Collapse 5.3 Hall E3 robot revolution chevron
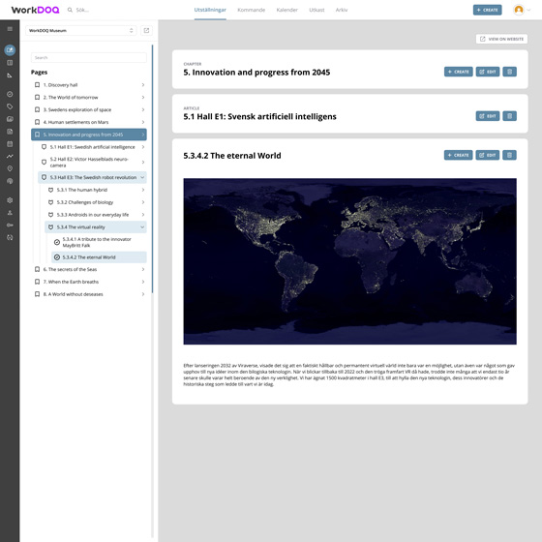The width and height of the screenshot is (542, 542). coord(142,177)
